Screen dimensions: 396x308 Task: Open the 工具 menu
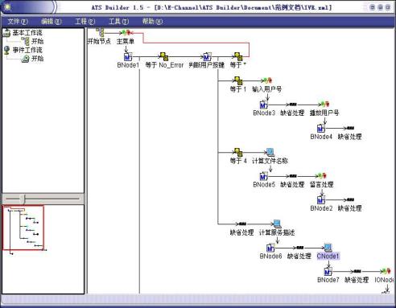119,22
